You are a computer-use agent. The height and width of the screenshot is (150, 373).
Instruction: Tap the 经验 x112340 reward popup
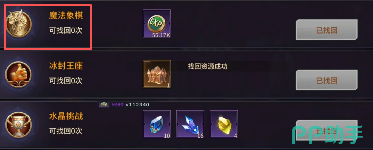[x=124, y=105]
